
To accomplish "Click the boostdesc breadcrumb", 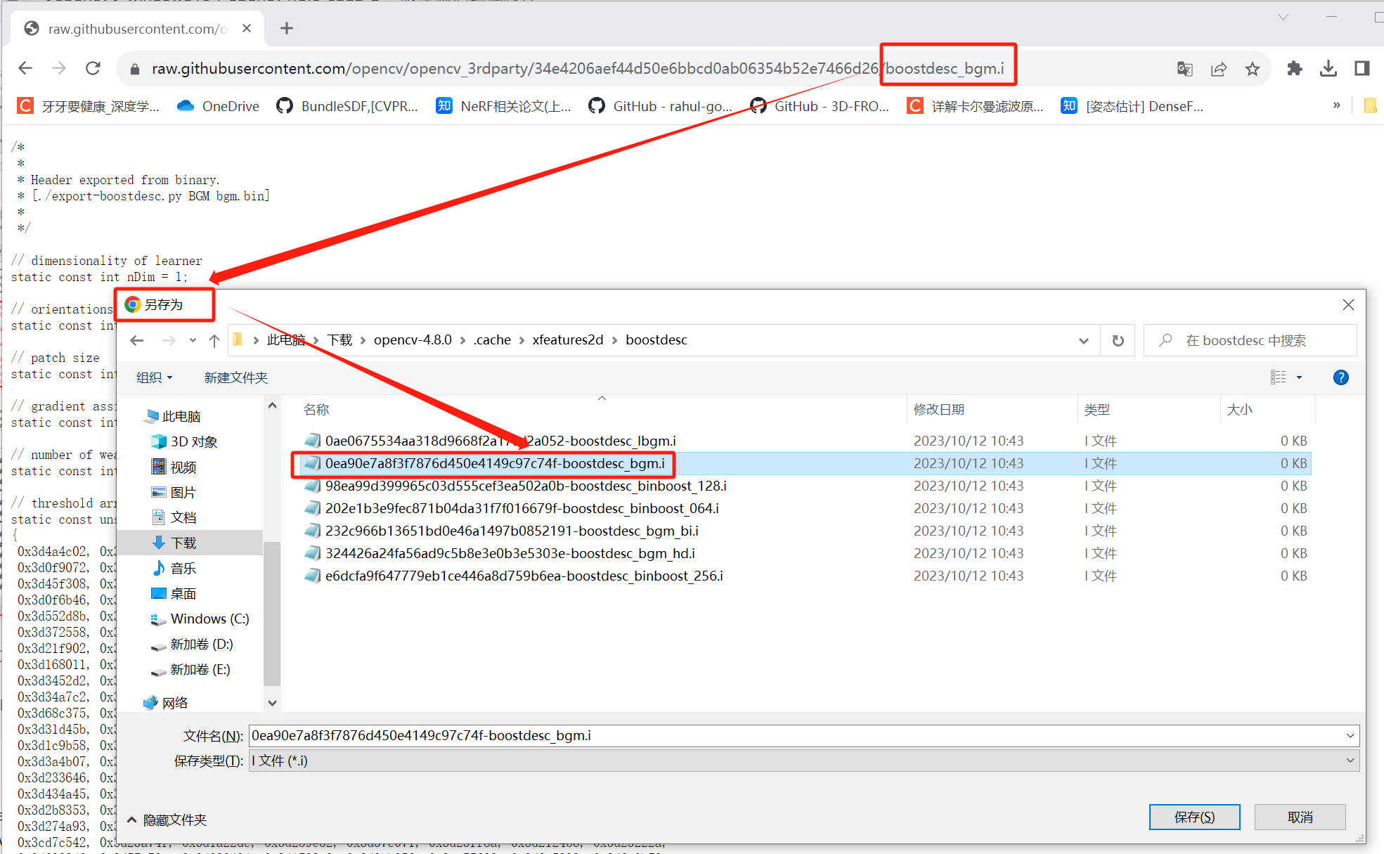I will click(x=657, y=340).
